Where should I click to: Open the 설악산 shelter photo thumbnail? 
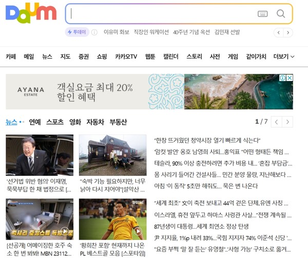click(113, 155)
